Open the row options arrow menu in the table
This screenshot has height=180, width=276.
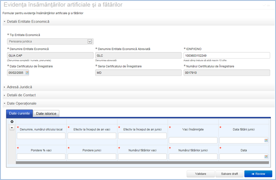pyautogui.click(x=12, y=128)
